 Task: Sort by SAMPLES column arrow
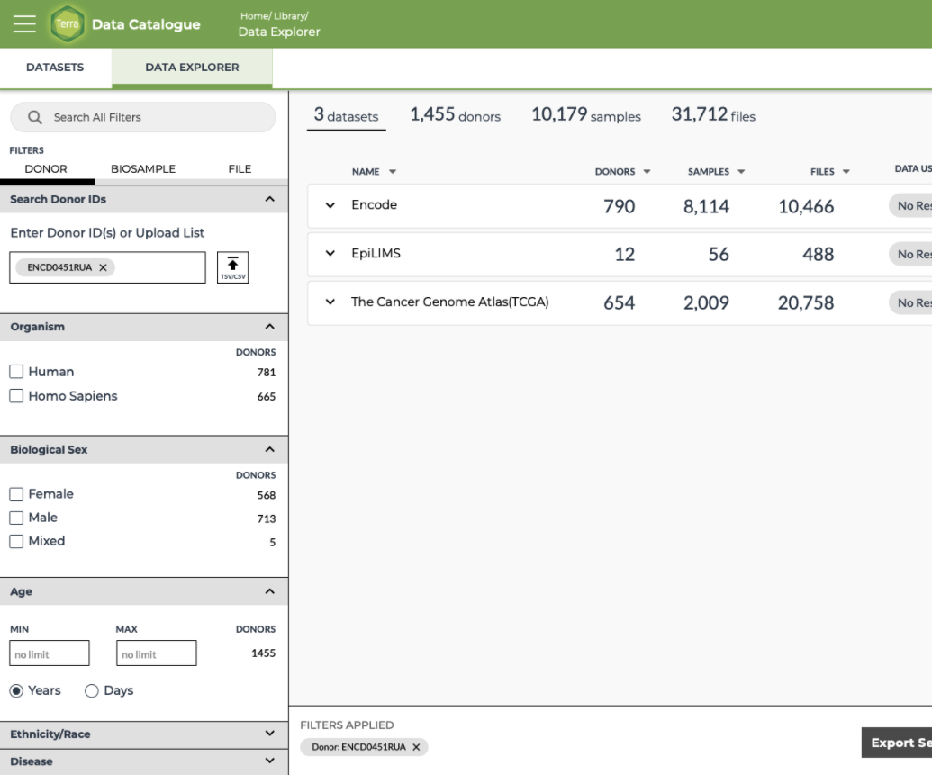point(741,172)
